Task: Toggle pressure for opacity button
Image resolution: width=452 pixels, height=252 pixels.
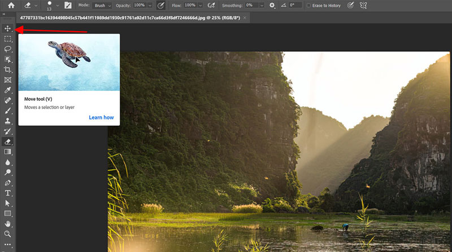Action: click(x=160, y=5)
